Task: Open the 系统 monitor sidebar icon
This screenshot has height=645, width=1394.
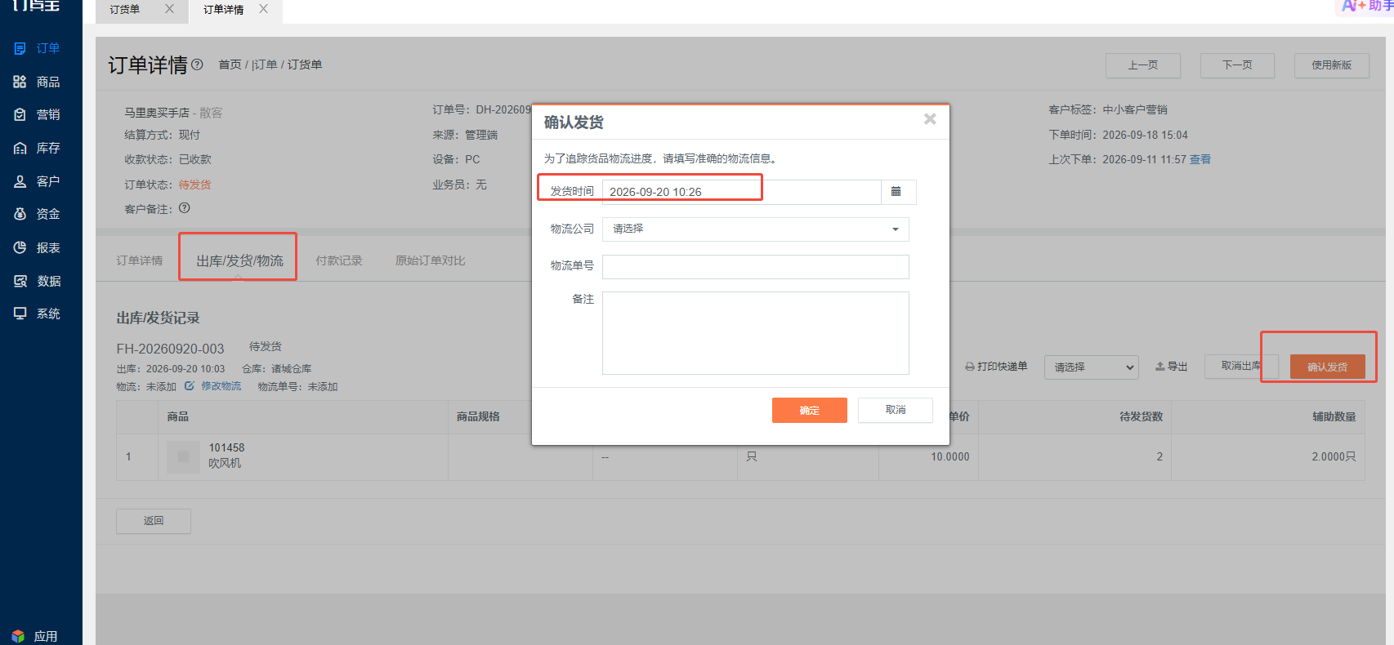Action: point(20,314)
